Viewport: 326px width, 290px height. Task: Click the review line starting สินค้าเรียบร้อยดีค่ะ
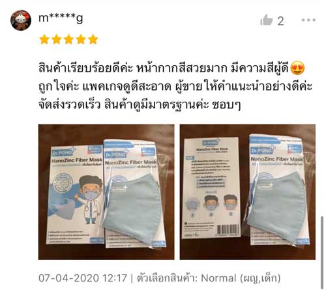171,68
